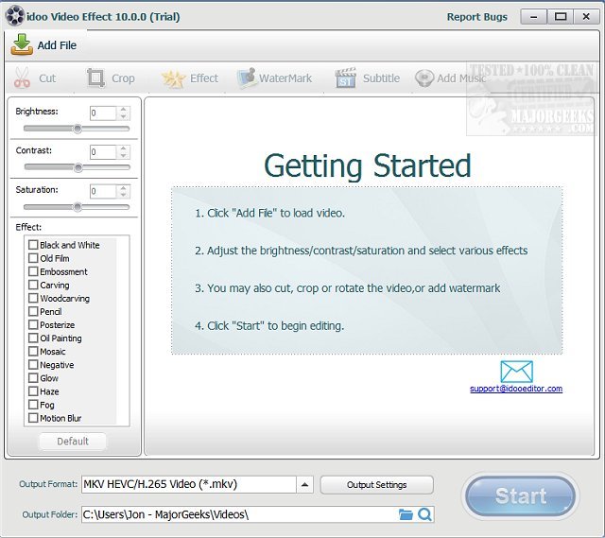Image resolution: width=605 pixels, height=538 pixels.
Task: Check the Glow effect
Action: click(33, 378)
